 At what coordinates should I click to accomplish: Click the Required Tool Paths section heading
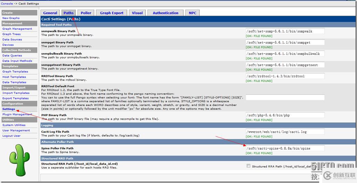coord(57,25)
